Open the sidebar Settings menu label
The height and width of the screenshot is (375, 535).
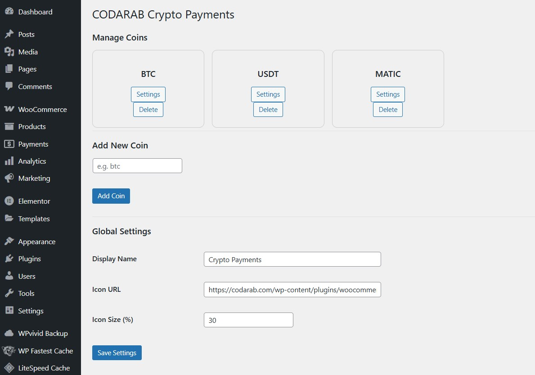31,311
